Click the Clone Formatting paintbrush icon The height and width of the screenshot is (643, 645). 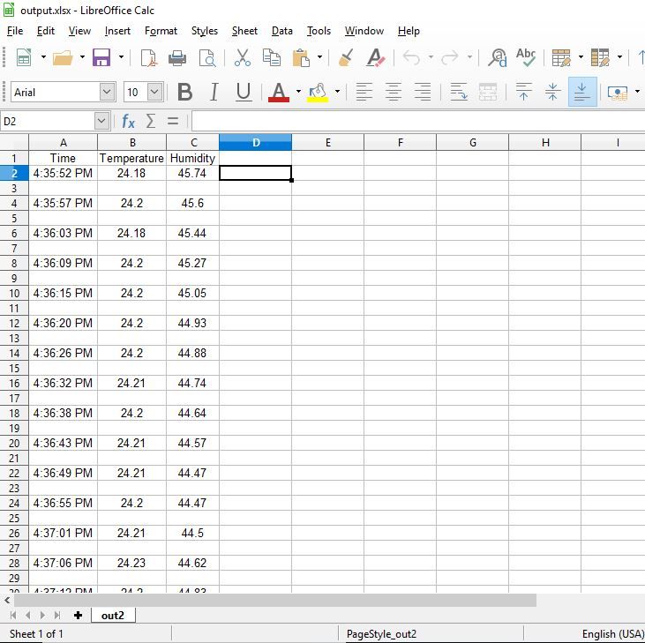pos(346,57)
